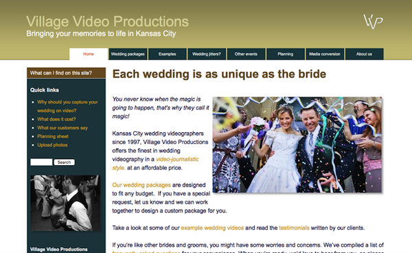Click 'Bringing your memories to life in Kansas City' tagline
The image size is (412, 253).
(x=101, y=34)
